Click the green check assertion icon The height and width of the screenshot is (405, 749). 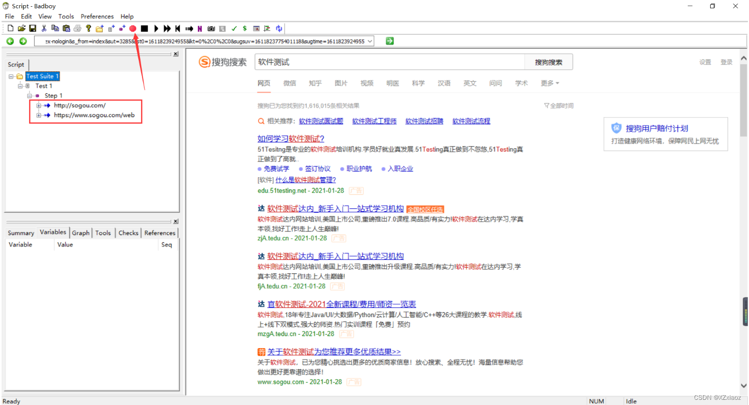click(234, 28)
